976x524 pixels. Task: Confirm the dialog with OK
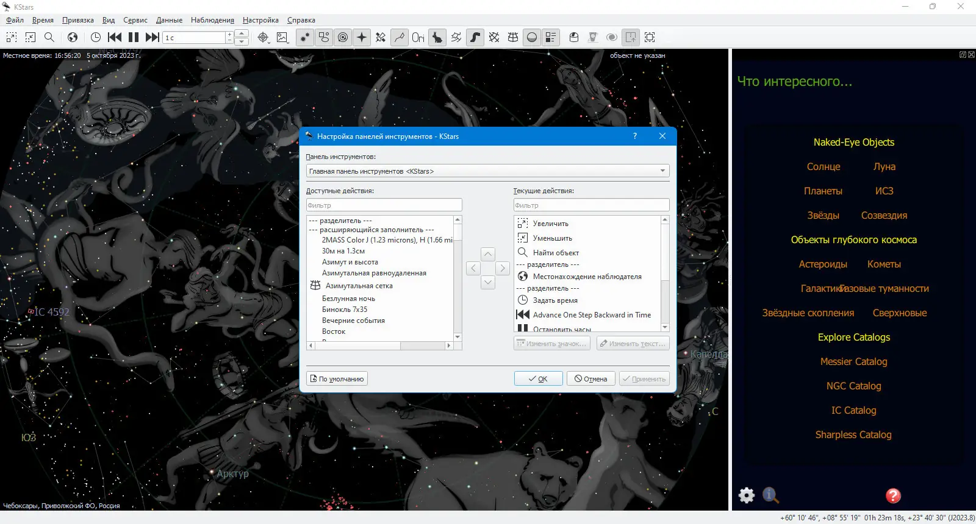point(538,379)
